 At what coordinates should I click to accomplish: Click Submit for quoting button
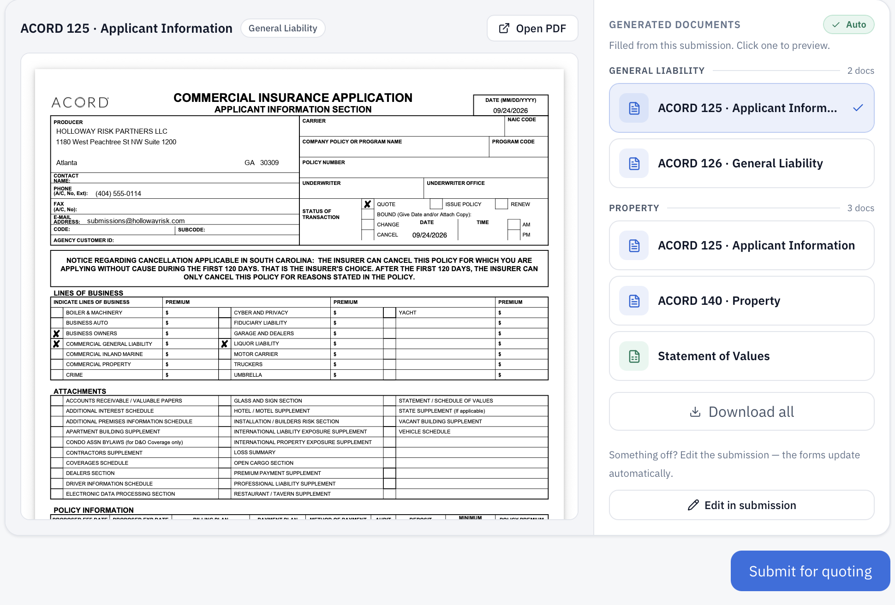[810, 571]
